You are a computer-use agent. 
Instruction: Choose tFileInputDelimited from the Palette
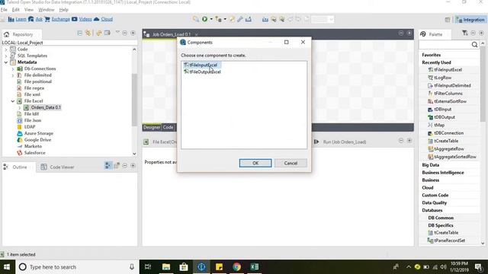click(452, 85)
